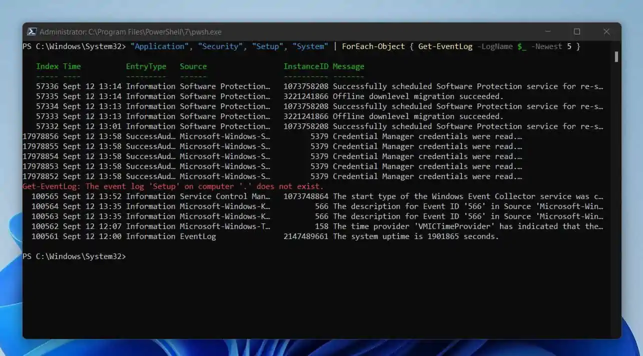Screen dimensions: 643x356
Task: Click 'ForEach-Object' in the typed command
Action: [x=373, y=46]
